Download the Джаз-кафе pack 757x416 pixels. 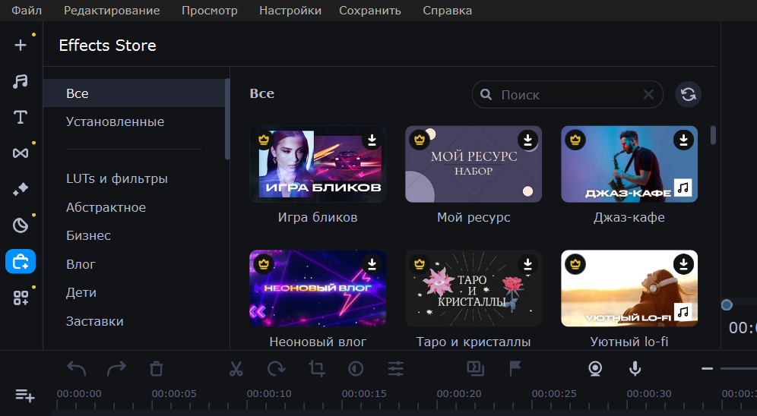[683, 140]
